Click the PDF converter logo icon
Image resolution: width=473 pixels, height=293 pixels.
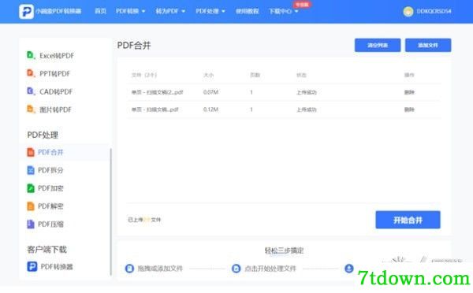click(x=26, y=12)
